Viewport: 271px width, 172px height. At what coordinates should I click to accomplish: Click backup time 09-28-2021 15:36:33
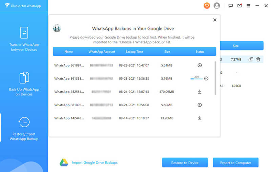coord(134,78)
